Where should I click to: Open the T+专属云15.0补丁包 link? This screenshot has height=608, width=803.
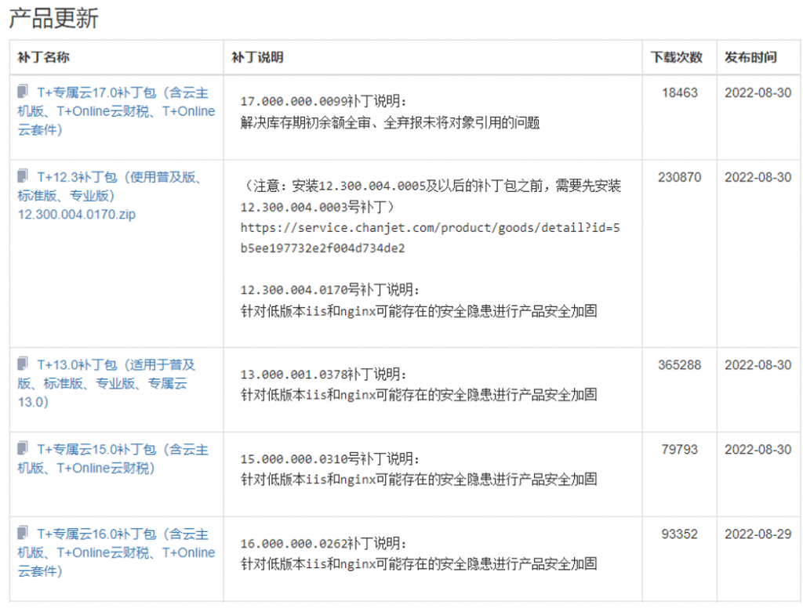click(114, 458)
